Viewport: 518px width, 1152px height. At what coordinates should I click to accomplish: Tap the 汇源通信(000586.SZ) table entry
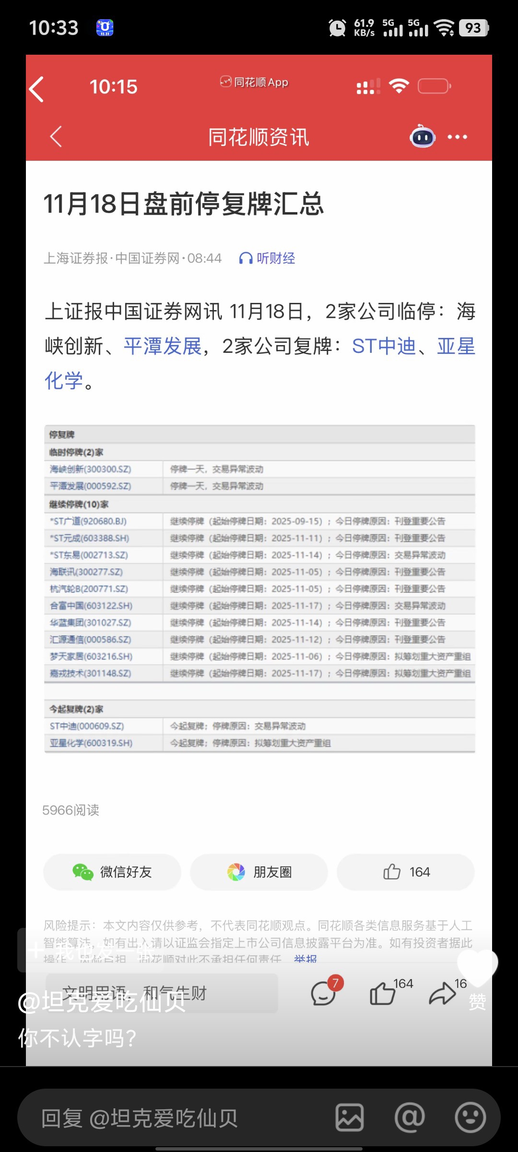(91, 639)
